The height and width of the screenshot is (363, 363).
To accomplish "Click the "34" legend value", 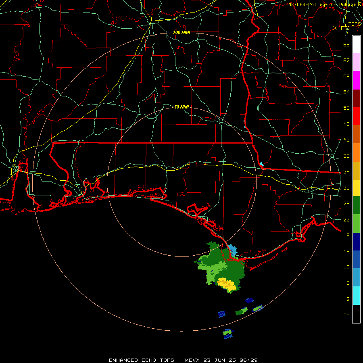I will [346, 172].
